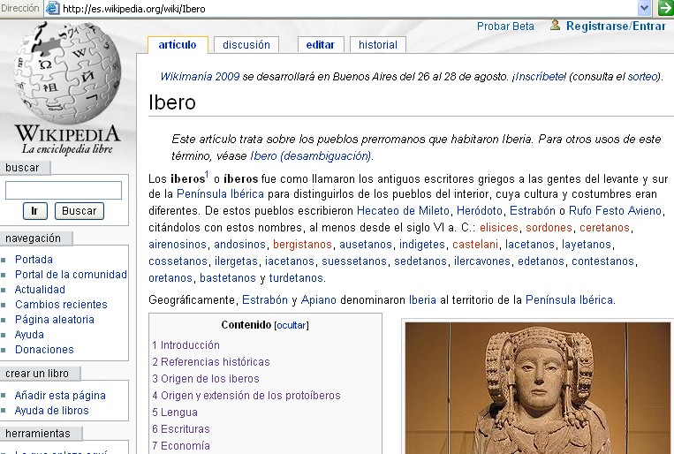
Task: Open the Dama de Elche bust image
Action: [537, 389]
